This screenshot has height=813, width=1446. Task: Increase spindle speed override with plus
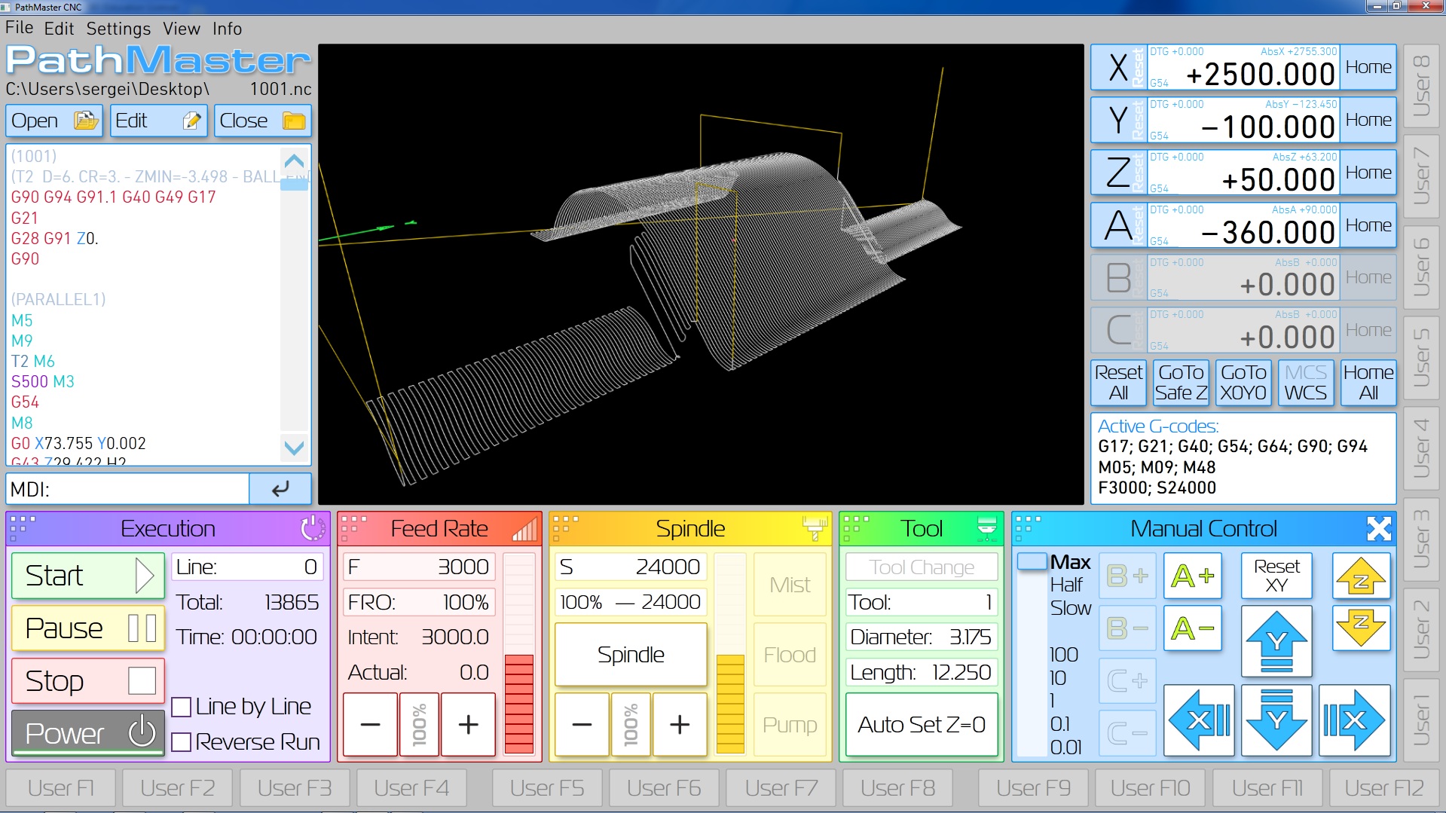pyautogui.click(x=680, y=724)
